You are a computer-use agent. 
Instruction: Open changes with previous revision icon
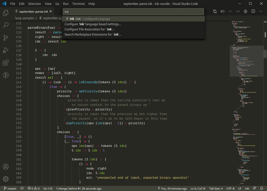[x=223, y=11]
